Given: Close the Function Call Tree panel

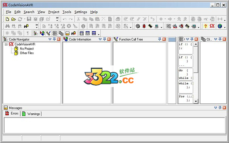Looking at the screenshot, I should pos(164,39).
